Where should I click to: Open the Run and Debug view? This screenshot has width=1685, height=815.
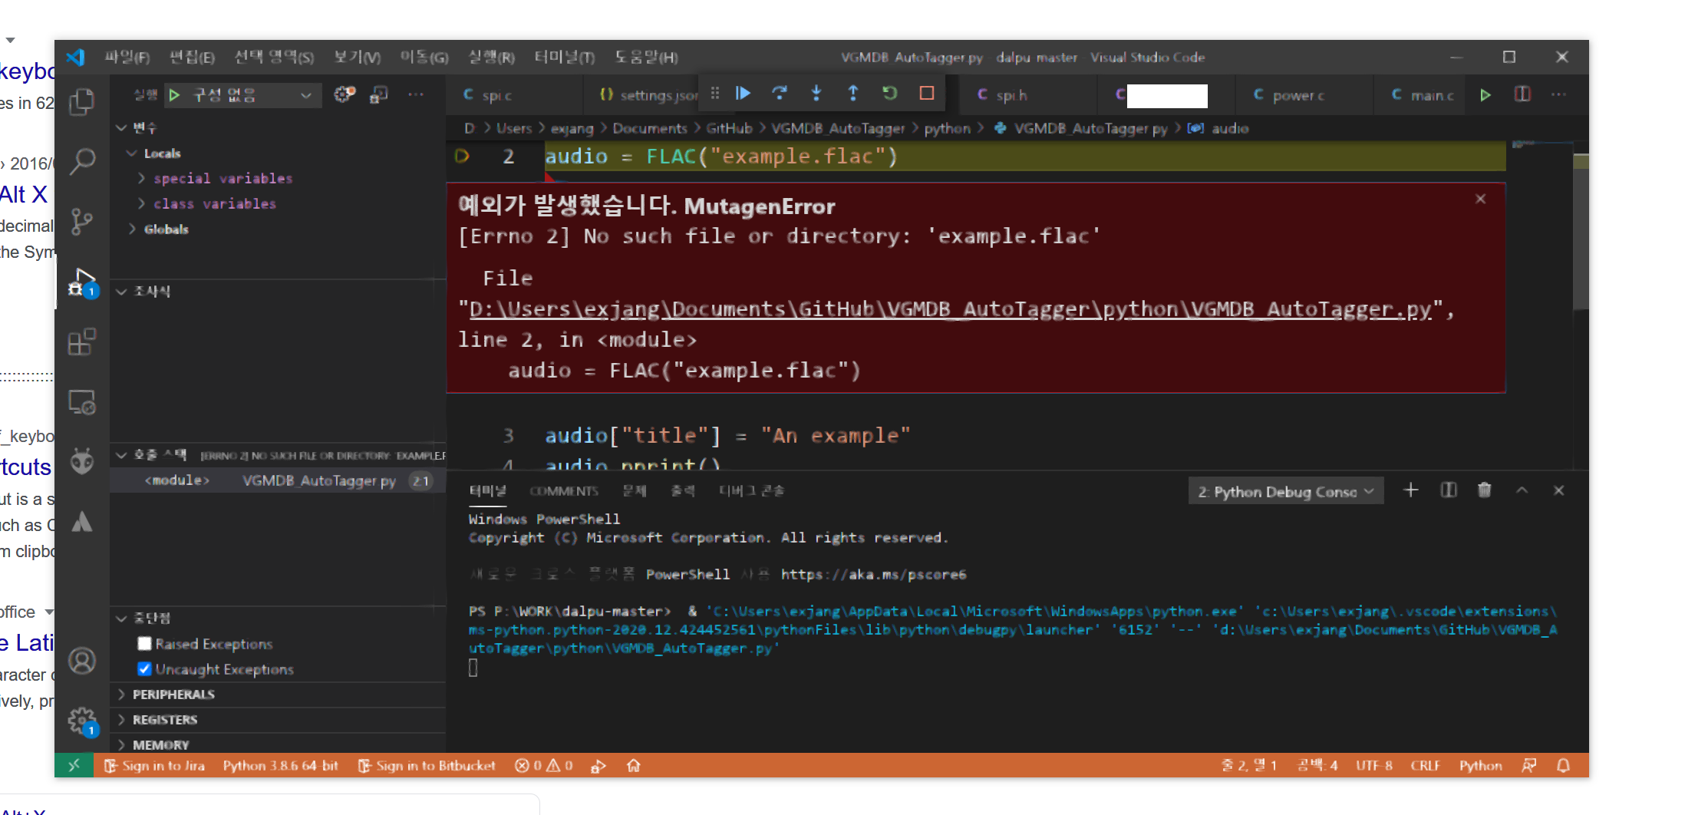tap(82, 282)
